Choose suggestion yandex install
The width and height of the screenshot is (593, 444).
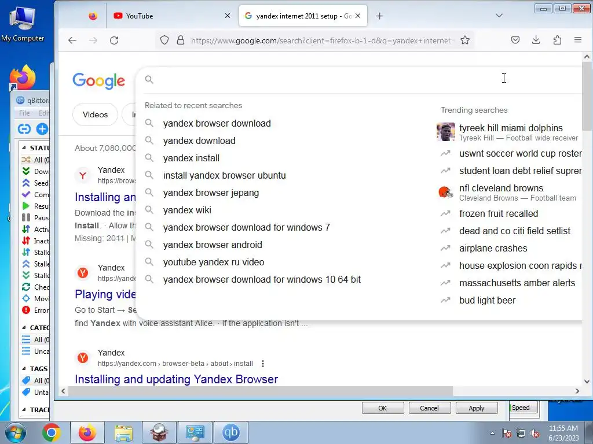(x=191, y=158)
